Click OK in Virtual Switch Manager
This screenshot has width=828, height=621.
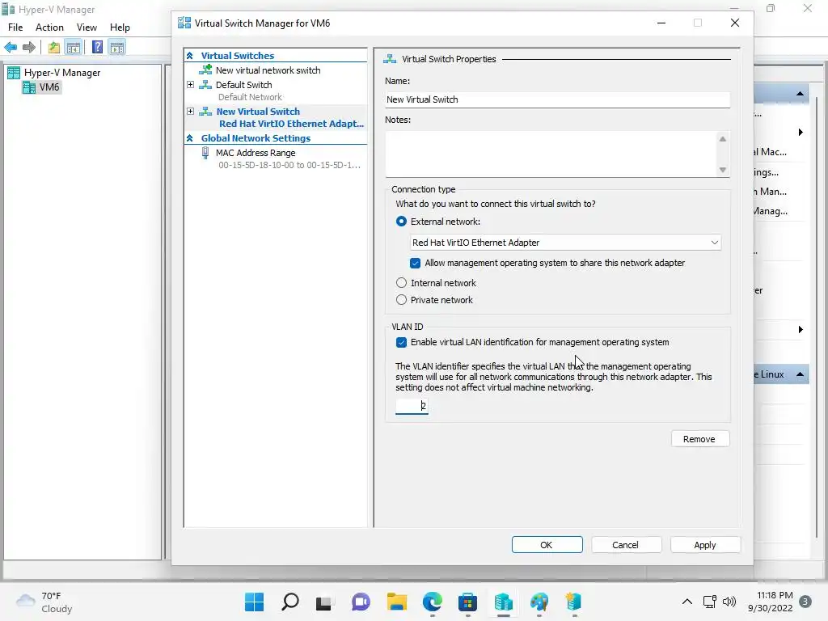[x=547, y=544]
